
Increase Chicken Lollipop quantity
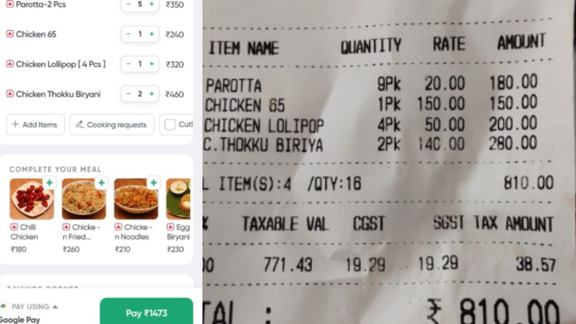152,64
